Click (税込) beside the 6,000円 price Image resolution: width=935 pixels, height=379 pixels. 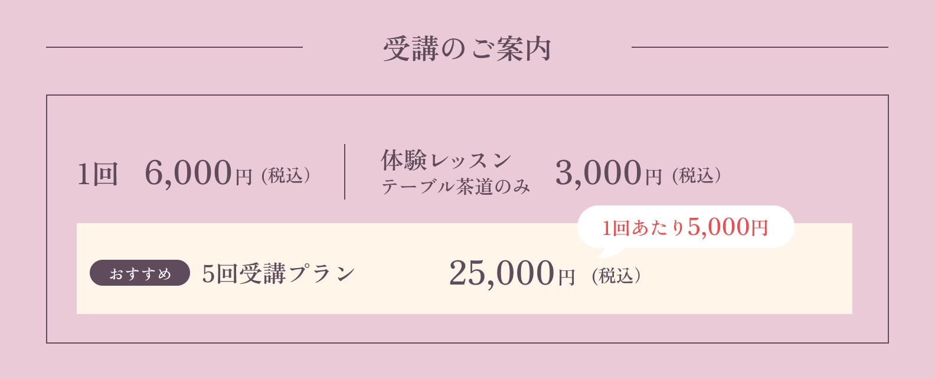coord(286,176)
